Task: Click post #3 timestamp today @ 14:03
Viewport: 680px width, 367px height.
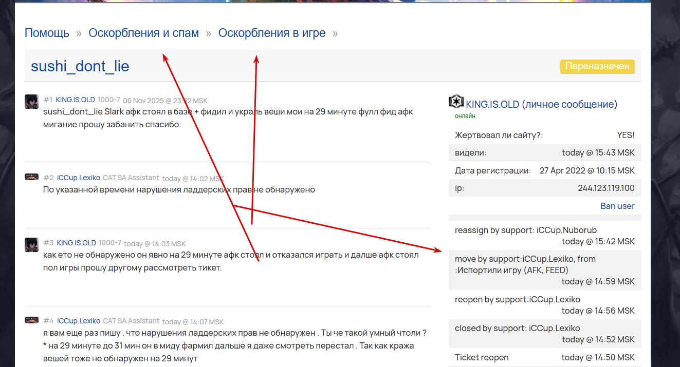Action: click(155, 244)
